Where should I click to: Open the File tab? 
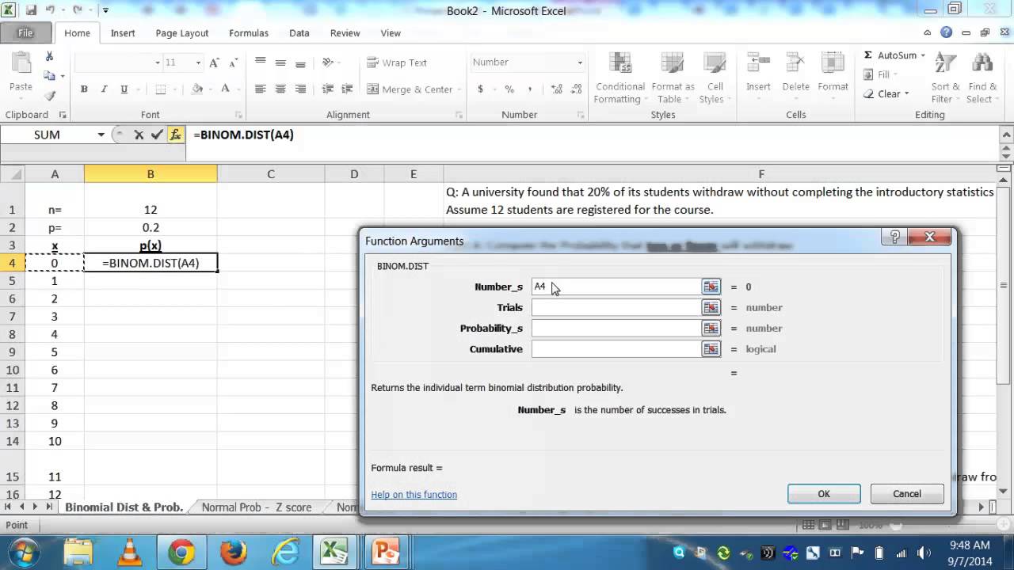pos(25,33)
